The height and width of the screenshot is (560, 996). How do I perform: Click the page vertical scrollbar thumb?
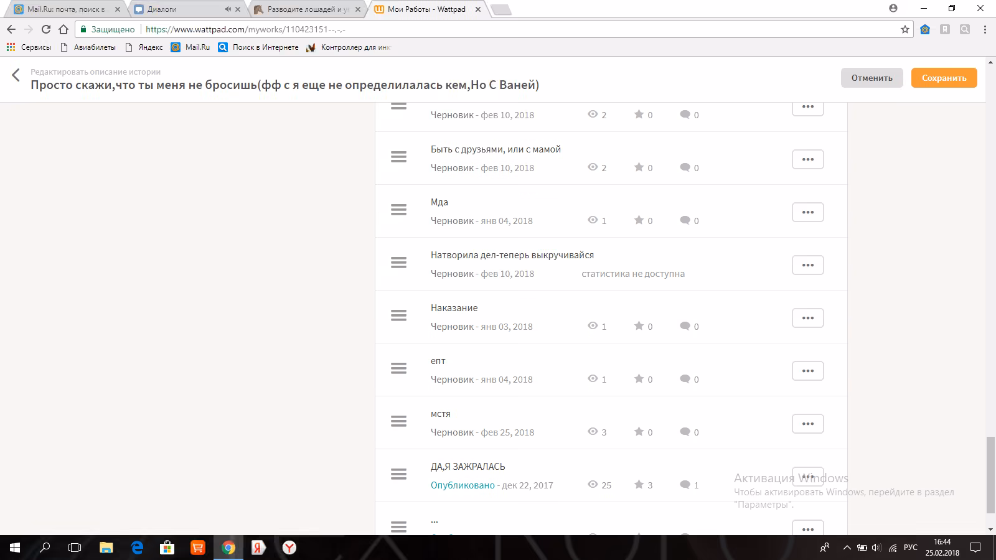tap(990, 475)
